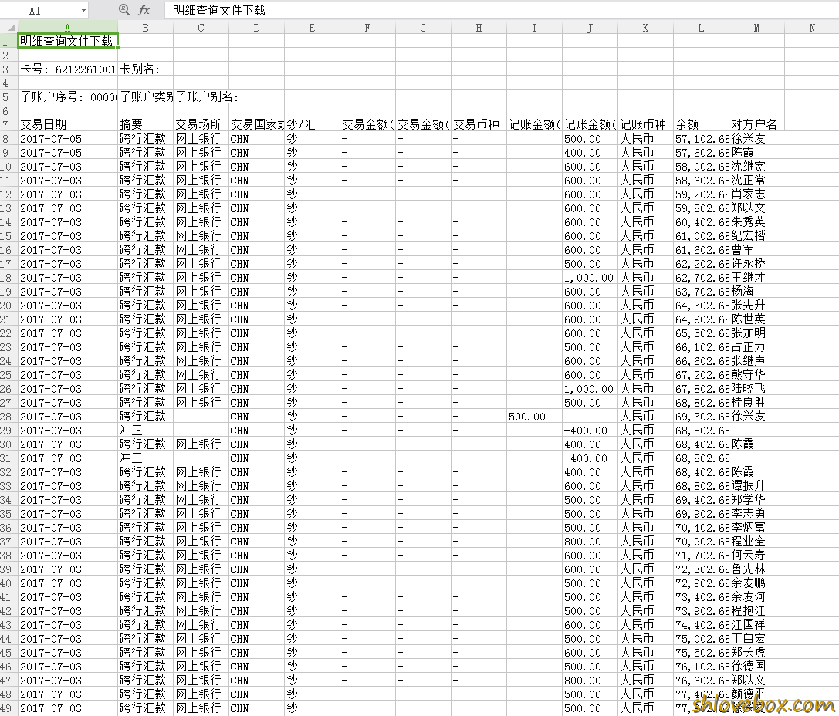This screenshot has height=716, width=839.
Task: Click the 1,000.00 amount in row 18
Action: click(590, 278)
